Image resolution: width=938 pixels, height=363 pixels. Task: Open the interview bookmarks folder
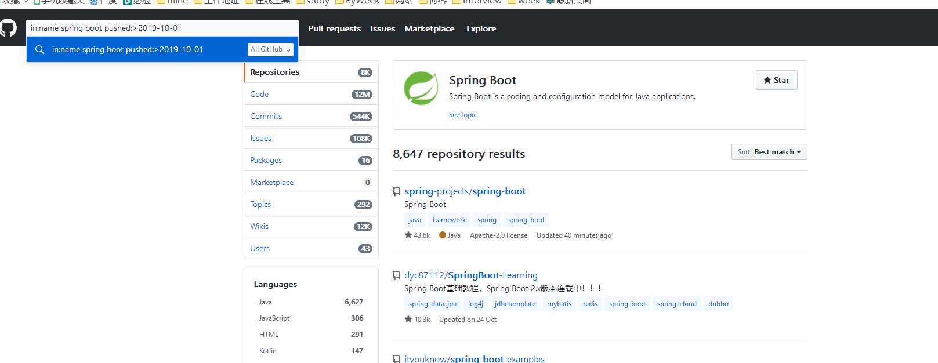[x=477, y=2]
